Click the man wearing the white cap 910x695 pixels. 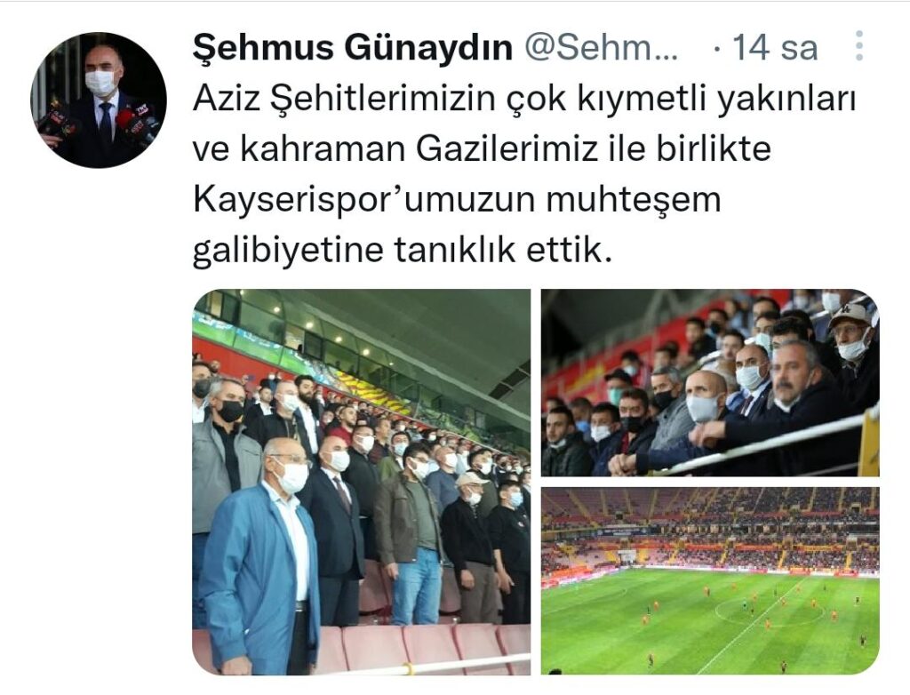pos(851,348)
